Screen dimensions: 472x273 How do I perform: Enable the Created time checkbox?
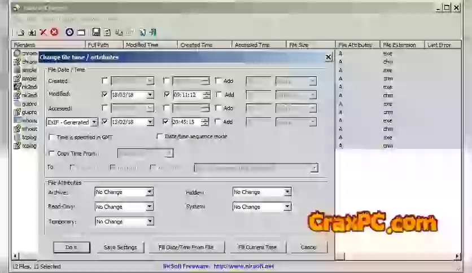pos(166,81)
